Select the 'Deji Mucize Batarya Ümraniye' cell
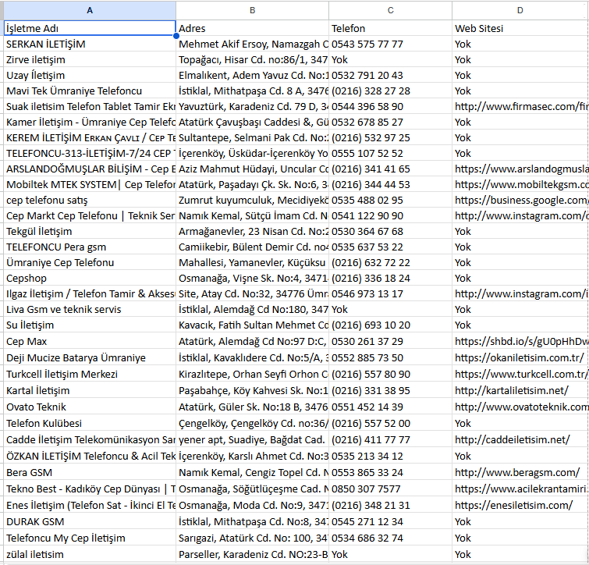589x565 pixels. (x=90, y=357)
